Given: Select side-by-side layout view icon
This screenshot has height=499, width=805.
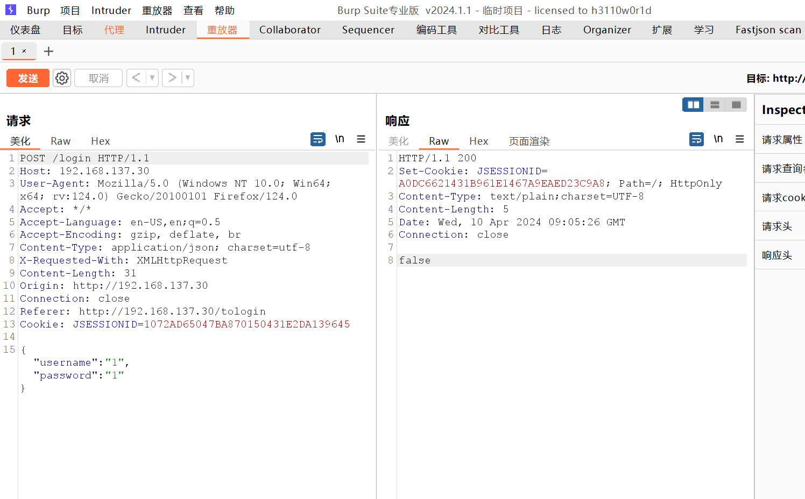Looking at the screenshot, I should pyautogui.click(x=693, y=105).
